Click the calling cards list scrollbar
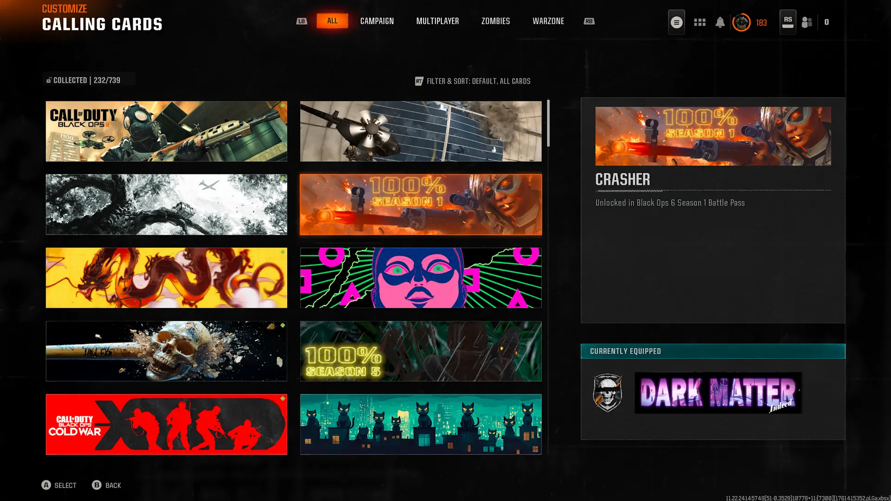 click(548, 123)
